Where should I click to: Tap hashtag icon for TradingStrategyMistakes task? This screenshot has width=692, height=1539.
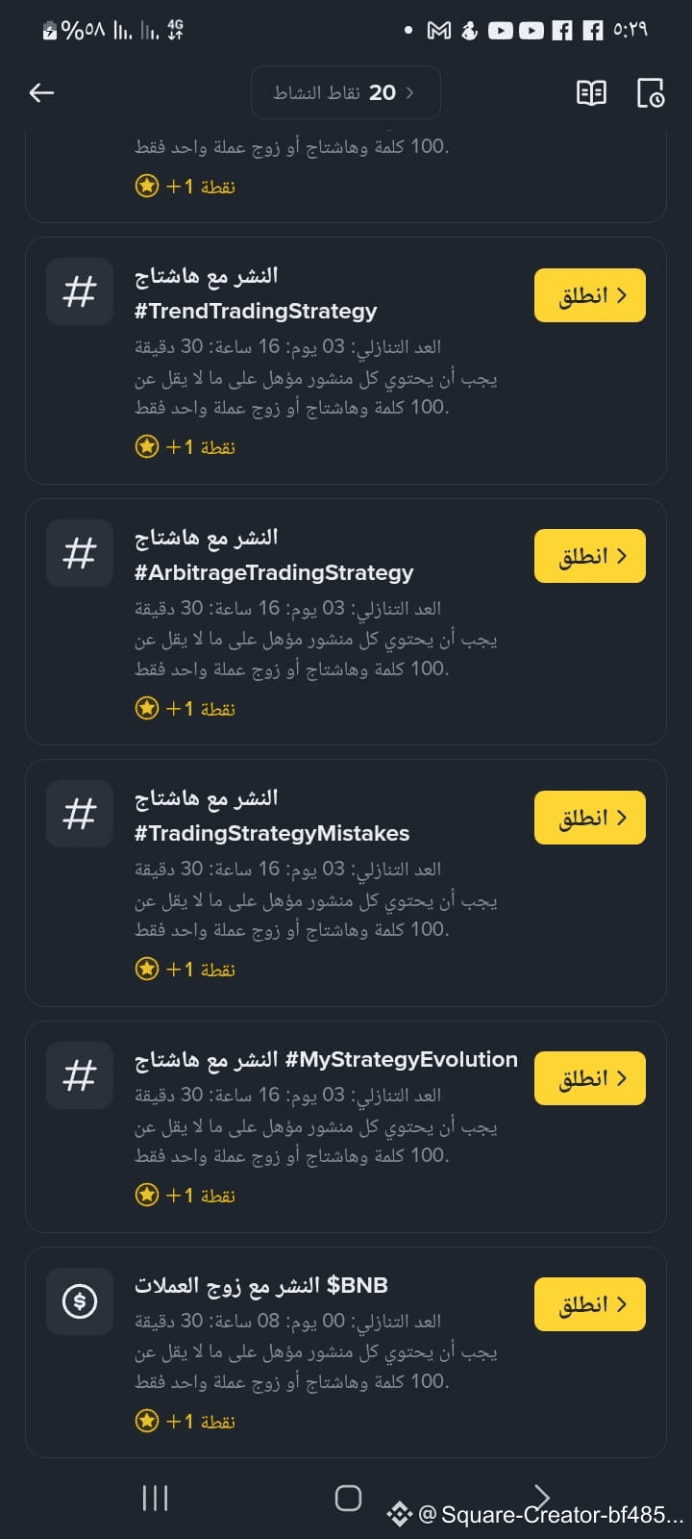[x=80, y=815]
